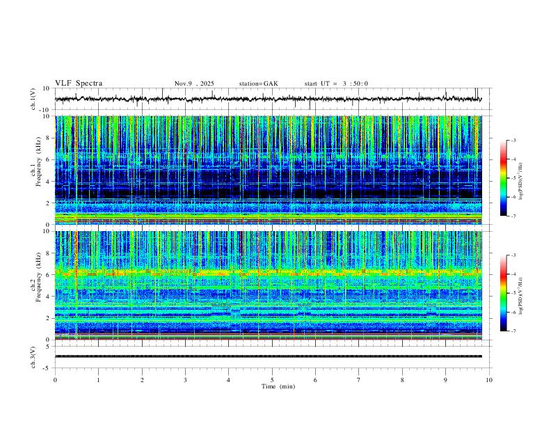Click the ch.1 color scale bar

point(503,178)
